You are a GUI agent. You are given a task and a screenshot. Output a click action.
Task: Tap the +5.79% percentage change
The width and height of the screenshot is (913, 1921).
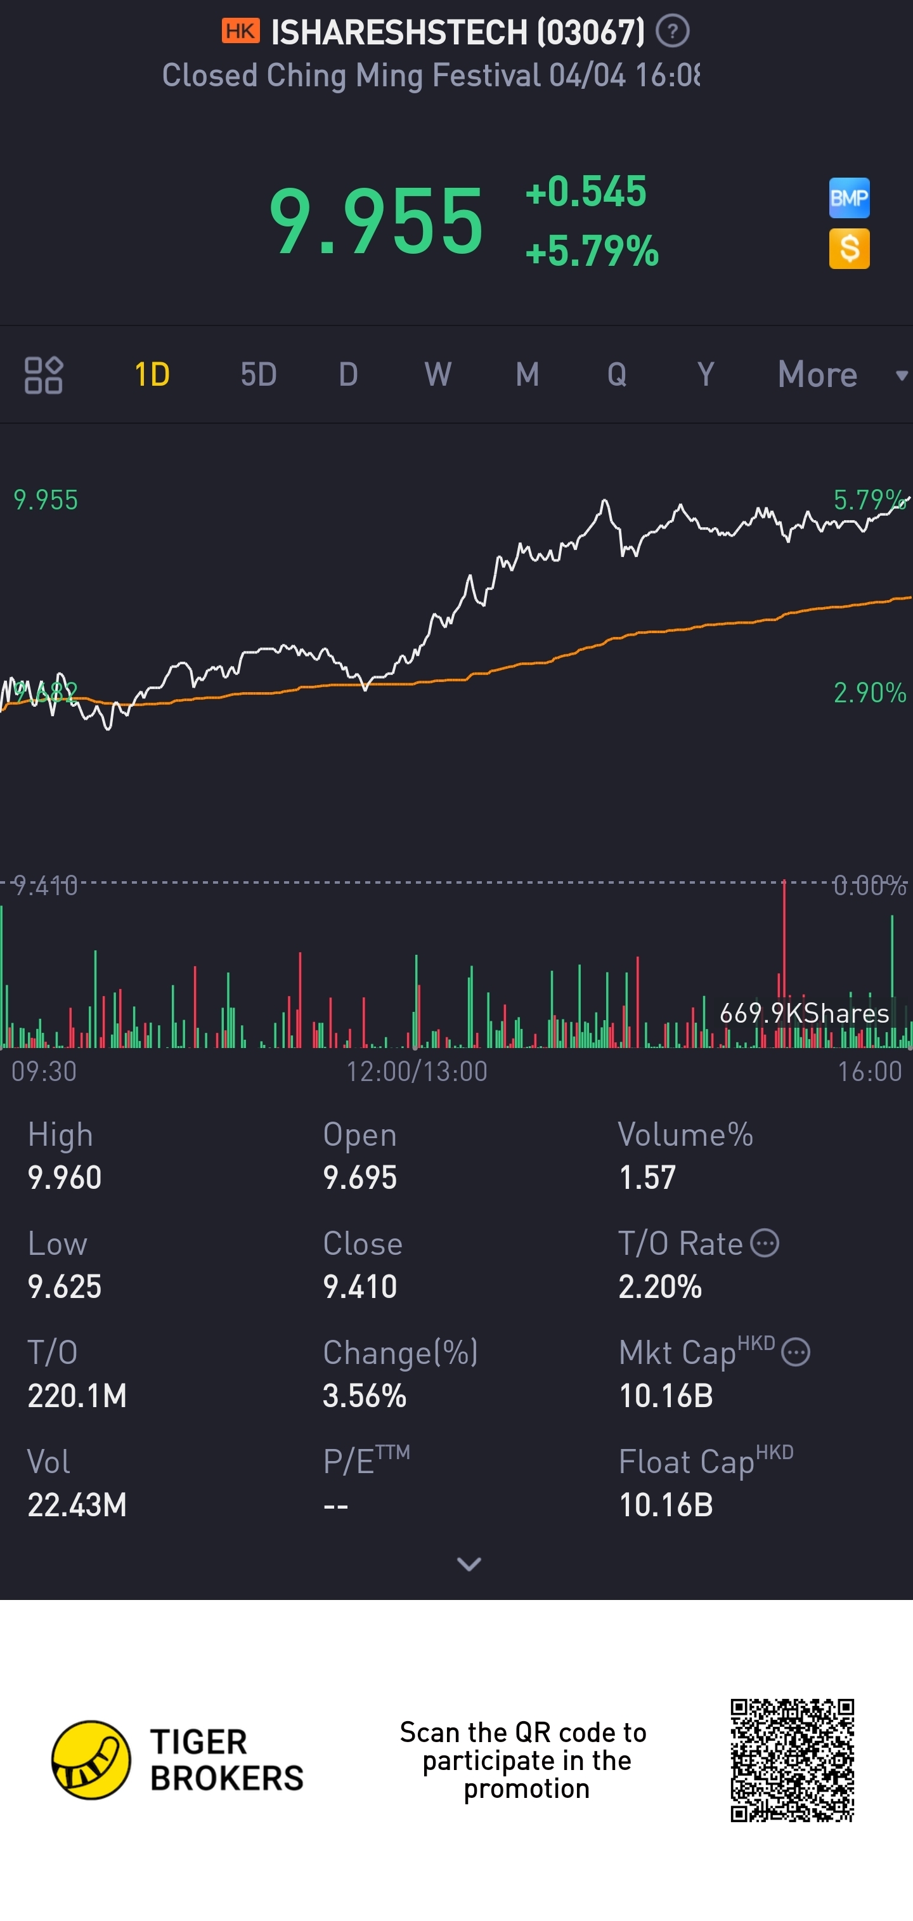(x=593, y=251)
